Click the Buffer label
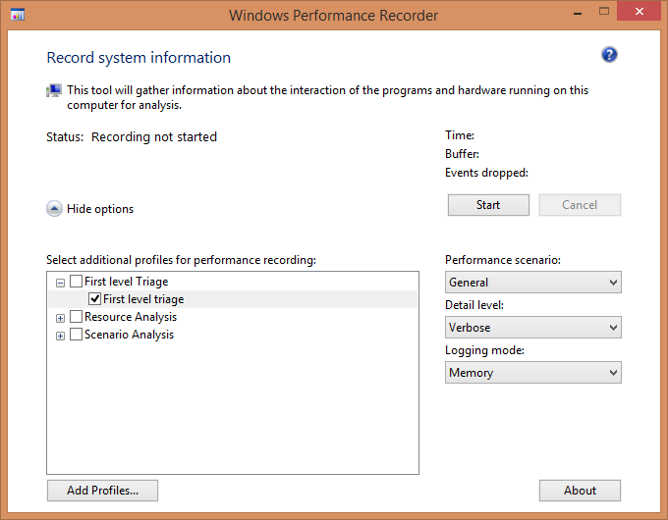Image resolution: width=668 pixels, height=520 pixels. coord(463,154)
